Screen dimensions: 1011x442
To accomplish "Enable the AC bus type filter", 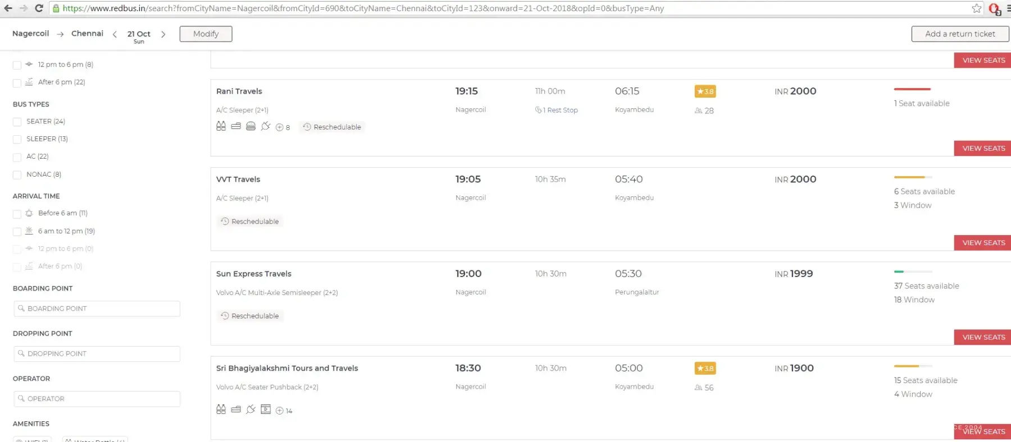I will [x=17, y=157].
